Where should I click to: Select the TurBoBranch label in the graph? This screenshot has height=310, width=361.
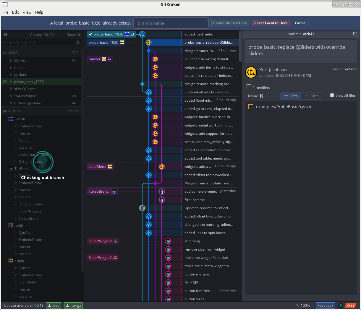click(102, 191)
